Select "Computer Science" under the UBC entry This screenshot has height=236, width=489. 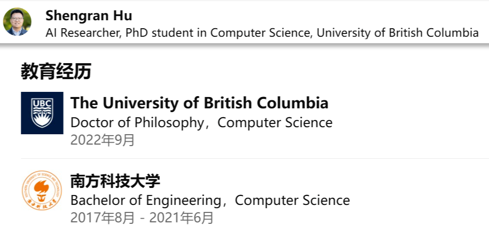(x=275, y=122)
